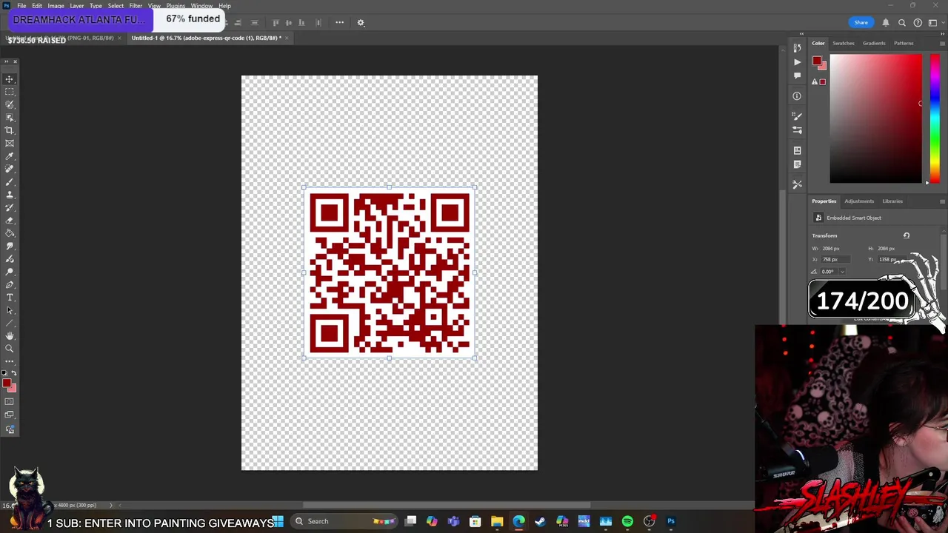Open the rotation angle dropdown
The width and height of the screenshot is (948, 533).
pyautogui.click(x=842, y=272)
